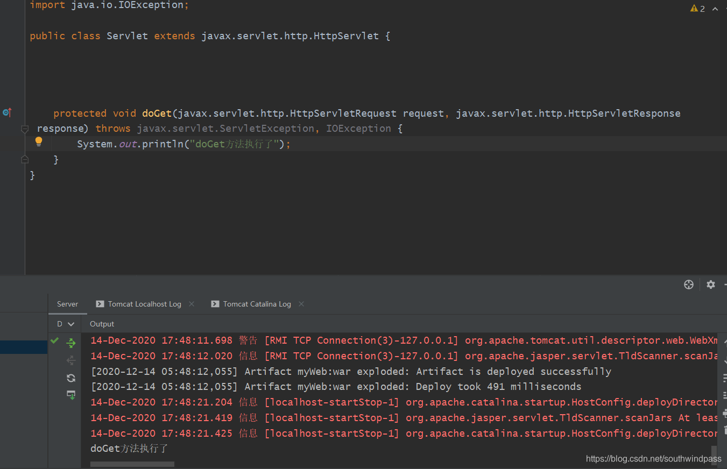
Task: Click the import java.io.IOException line
Action: (x=109, y=5)
